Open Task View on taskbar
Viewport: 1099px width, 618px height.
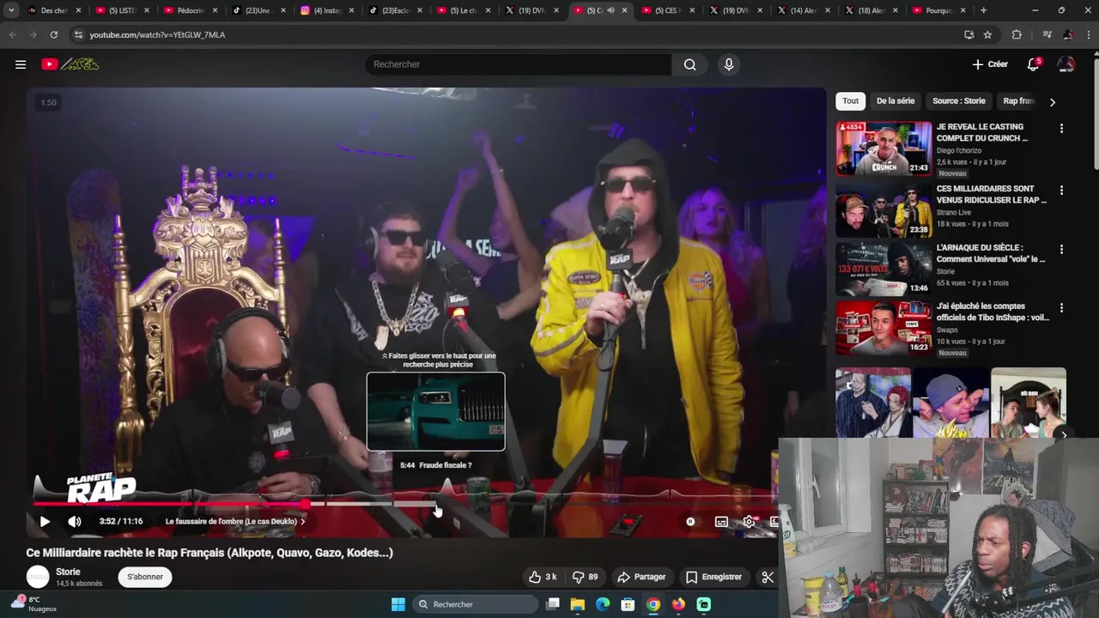click(553, 604)
